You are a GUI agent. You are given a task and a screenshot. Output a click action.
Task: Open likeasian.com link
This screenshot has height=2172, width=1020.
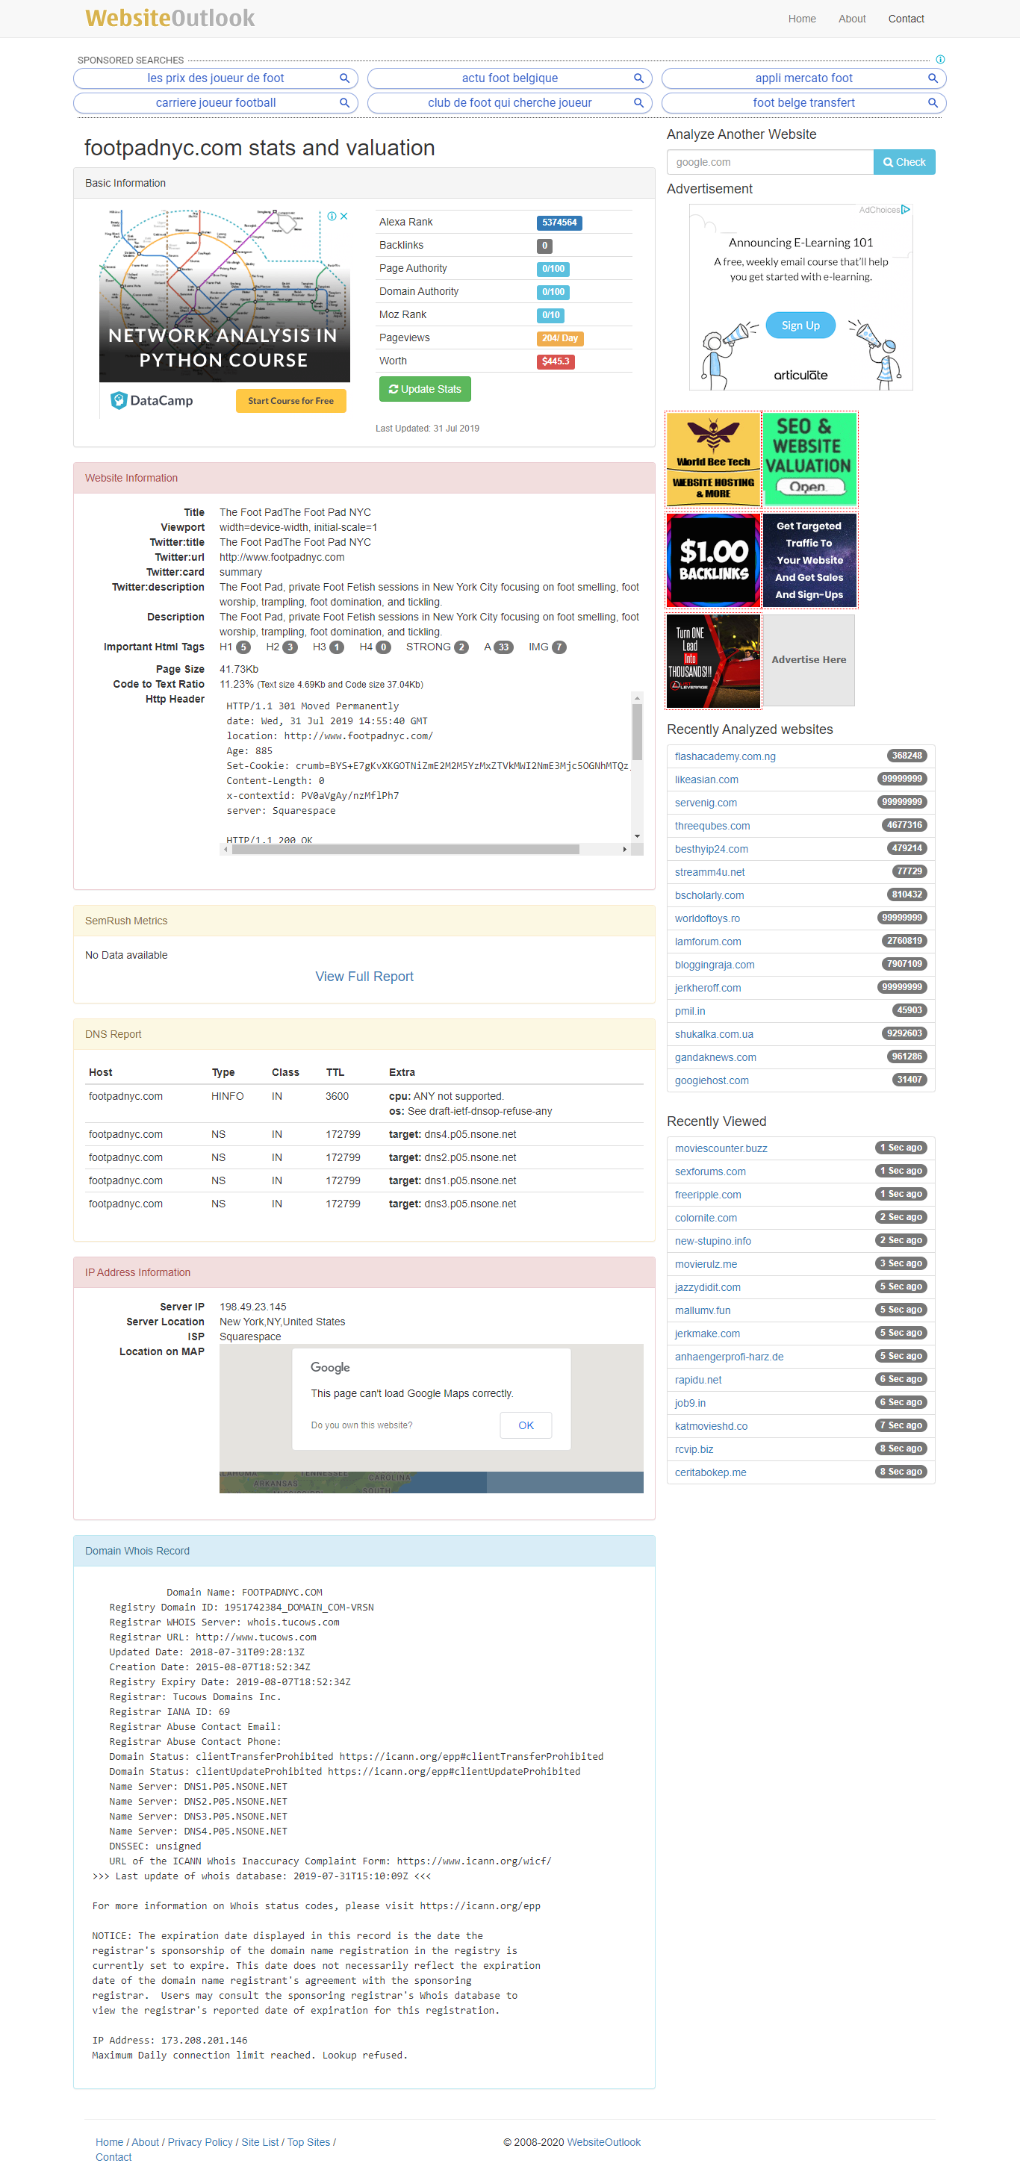point(706,780)
